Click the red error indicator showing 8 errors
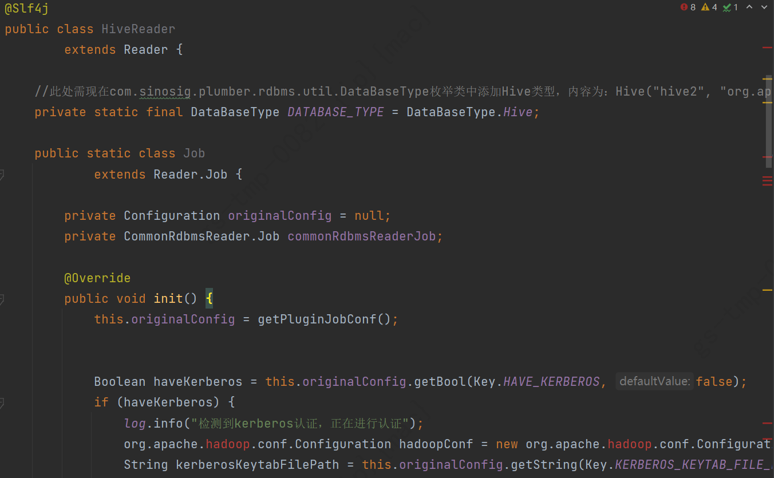 pyautogui.click(x=686, y=7)
